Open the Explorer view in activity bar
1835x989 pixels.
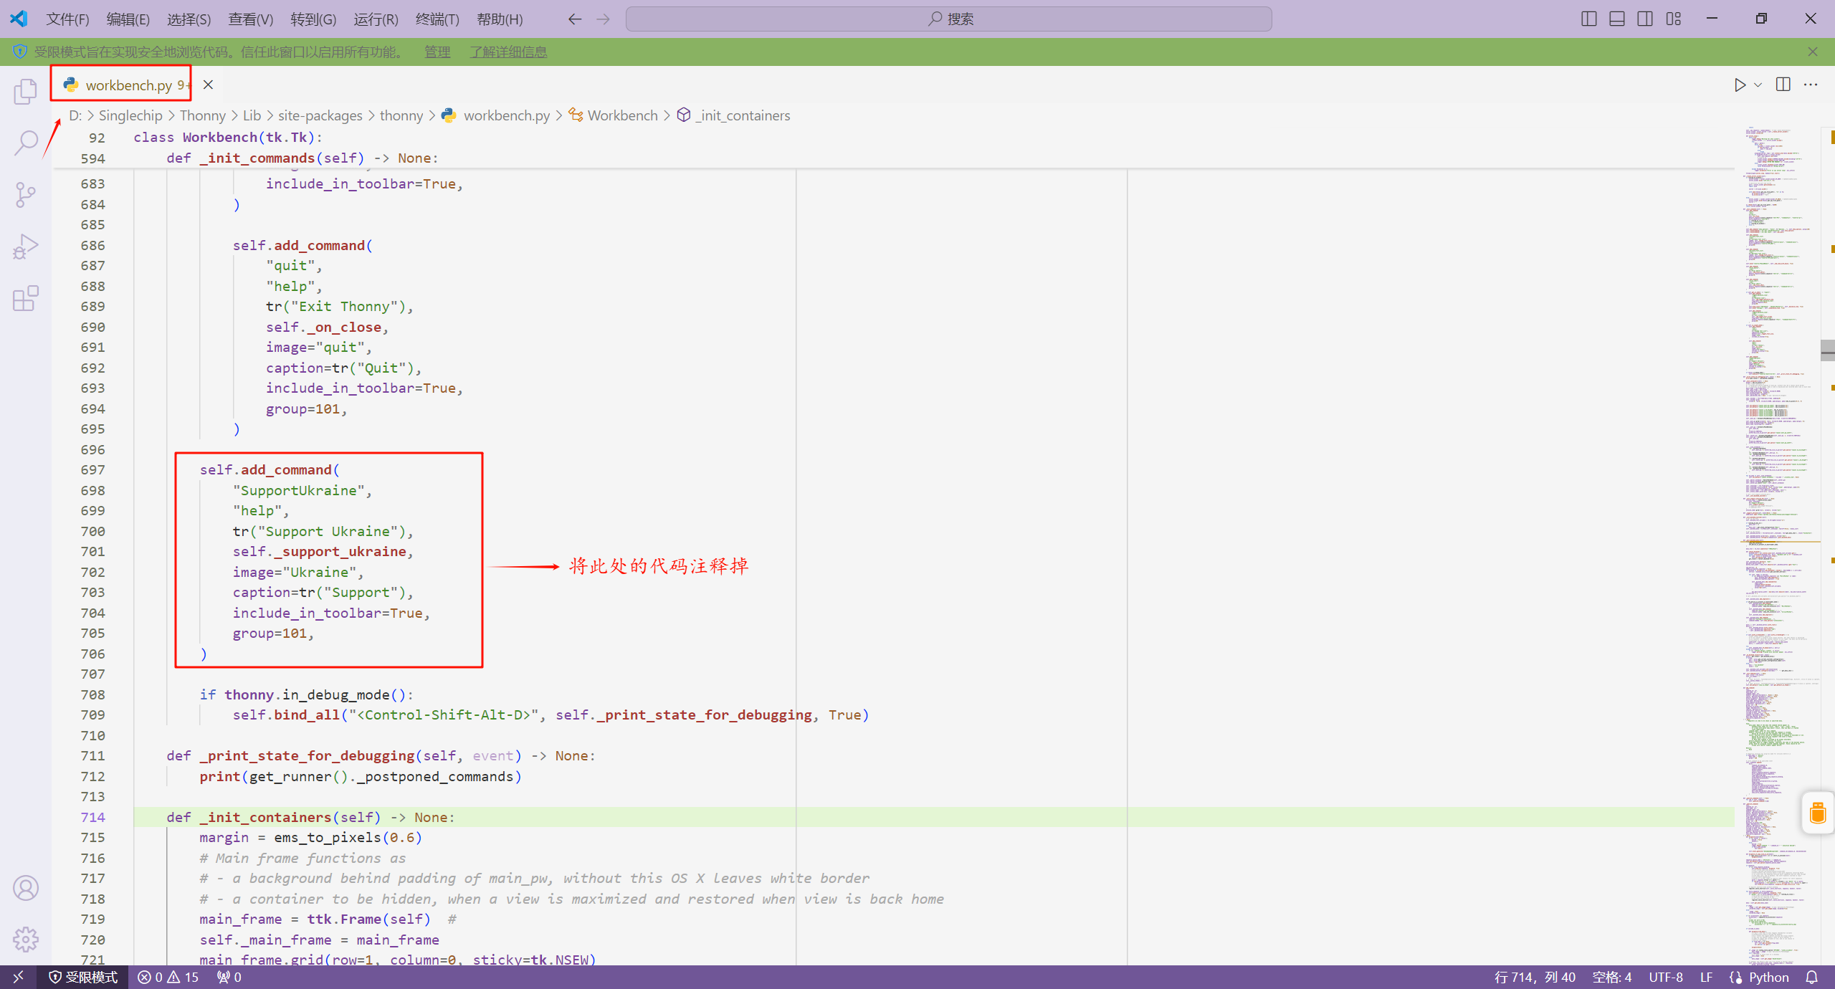(x=26, y=92)
